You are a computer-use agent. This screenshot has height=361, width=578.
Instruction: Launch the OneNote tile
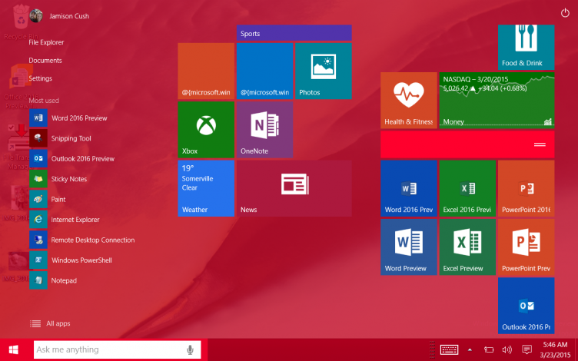(x=264, y=130)
